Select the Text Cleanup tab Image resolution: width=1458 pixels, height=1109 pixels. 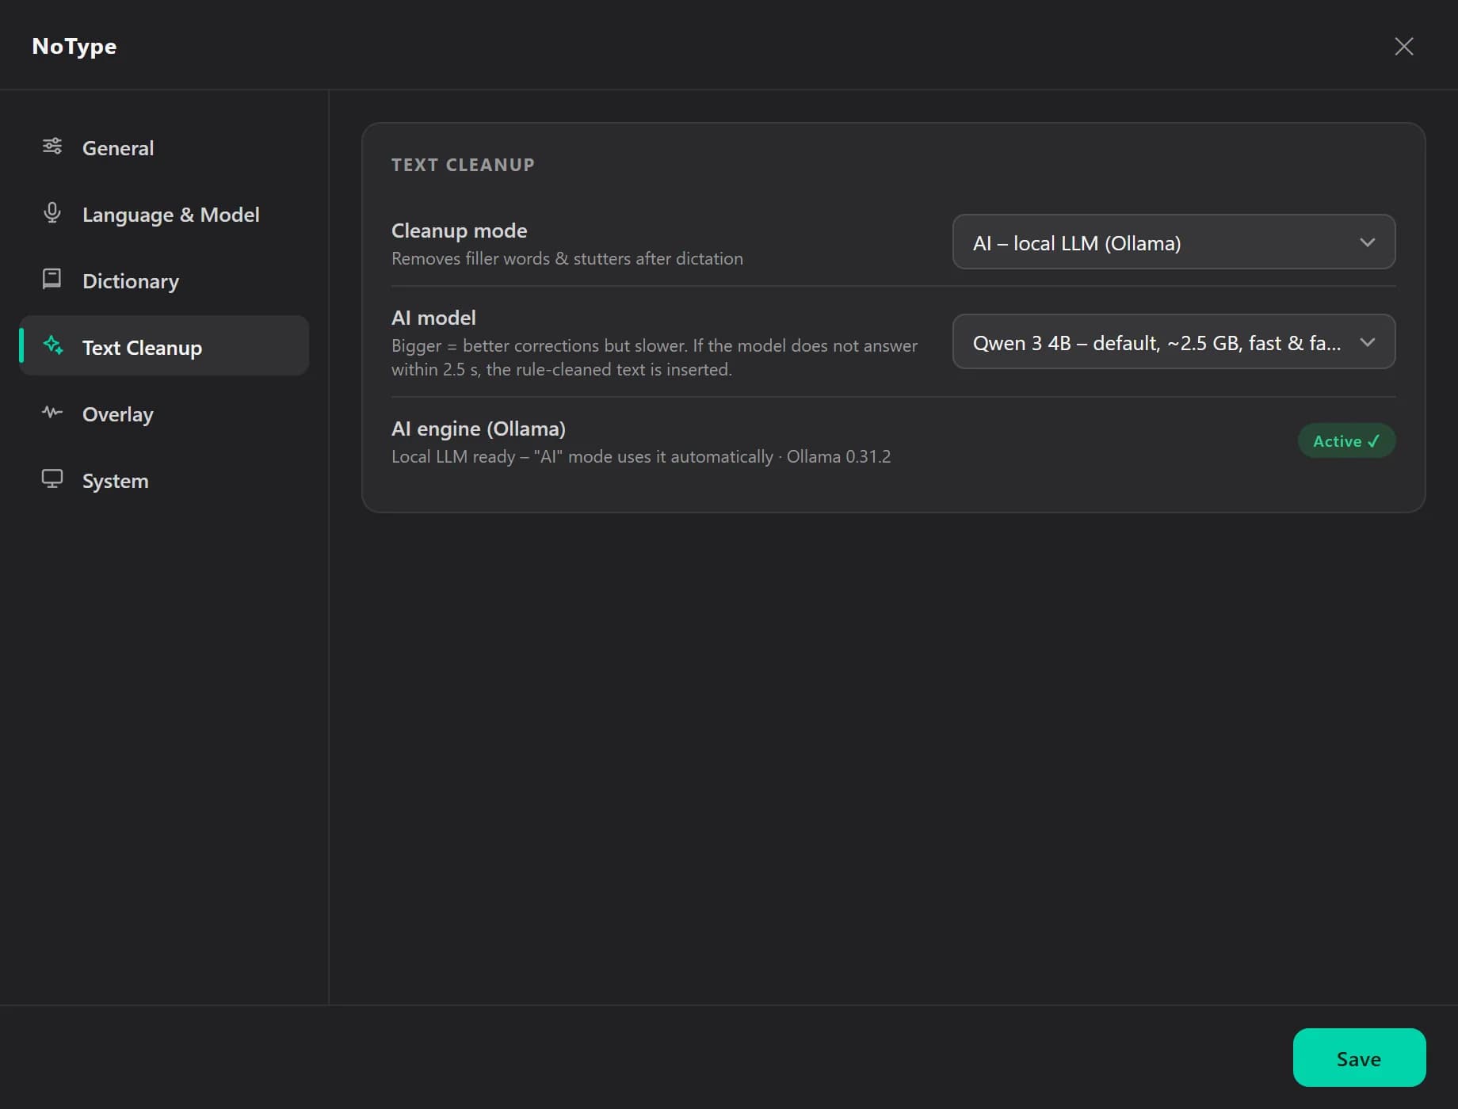(164, 346)
